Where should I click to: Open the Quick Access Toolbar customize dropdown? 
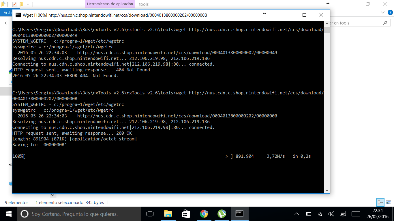28,4
